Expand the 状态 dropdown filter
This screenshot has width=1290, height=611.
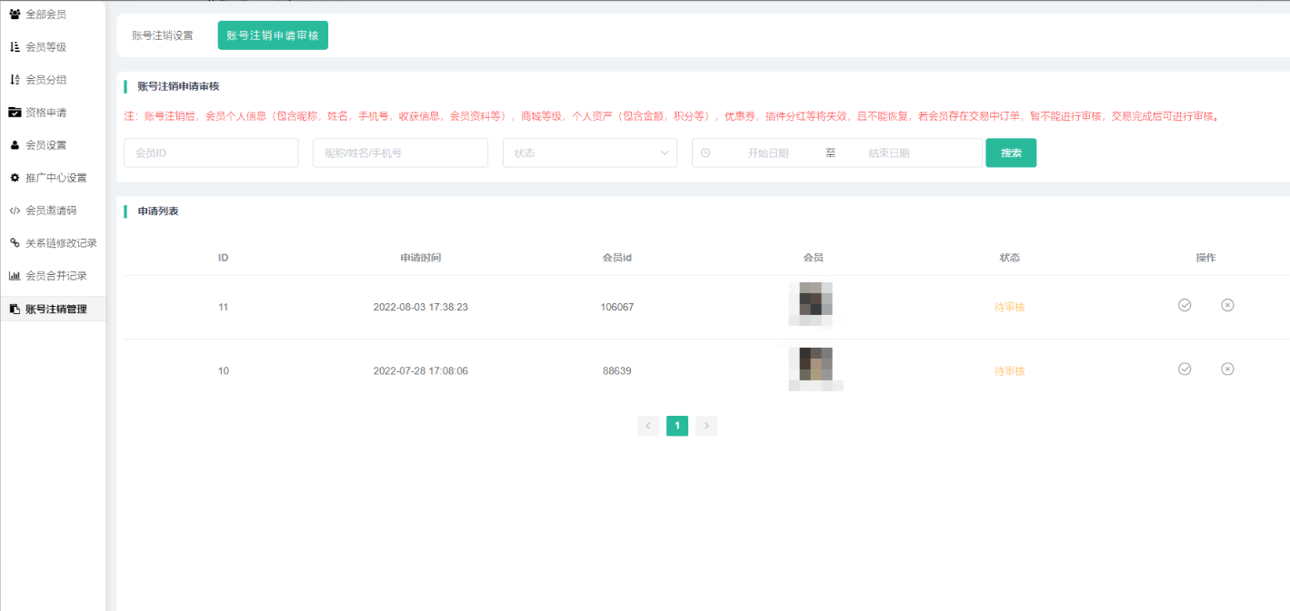click(589, 153)
